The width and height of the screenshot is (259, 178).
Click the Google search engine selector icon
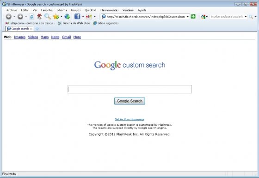(203, 17)
